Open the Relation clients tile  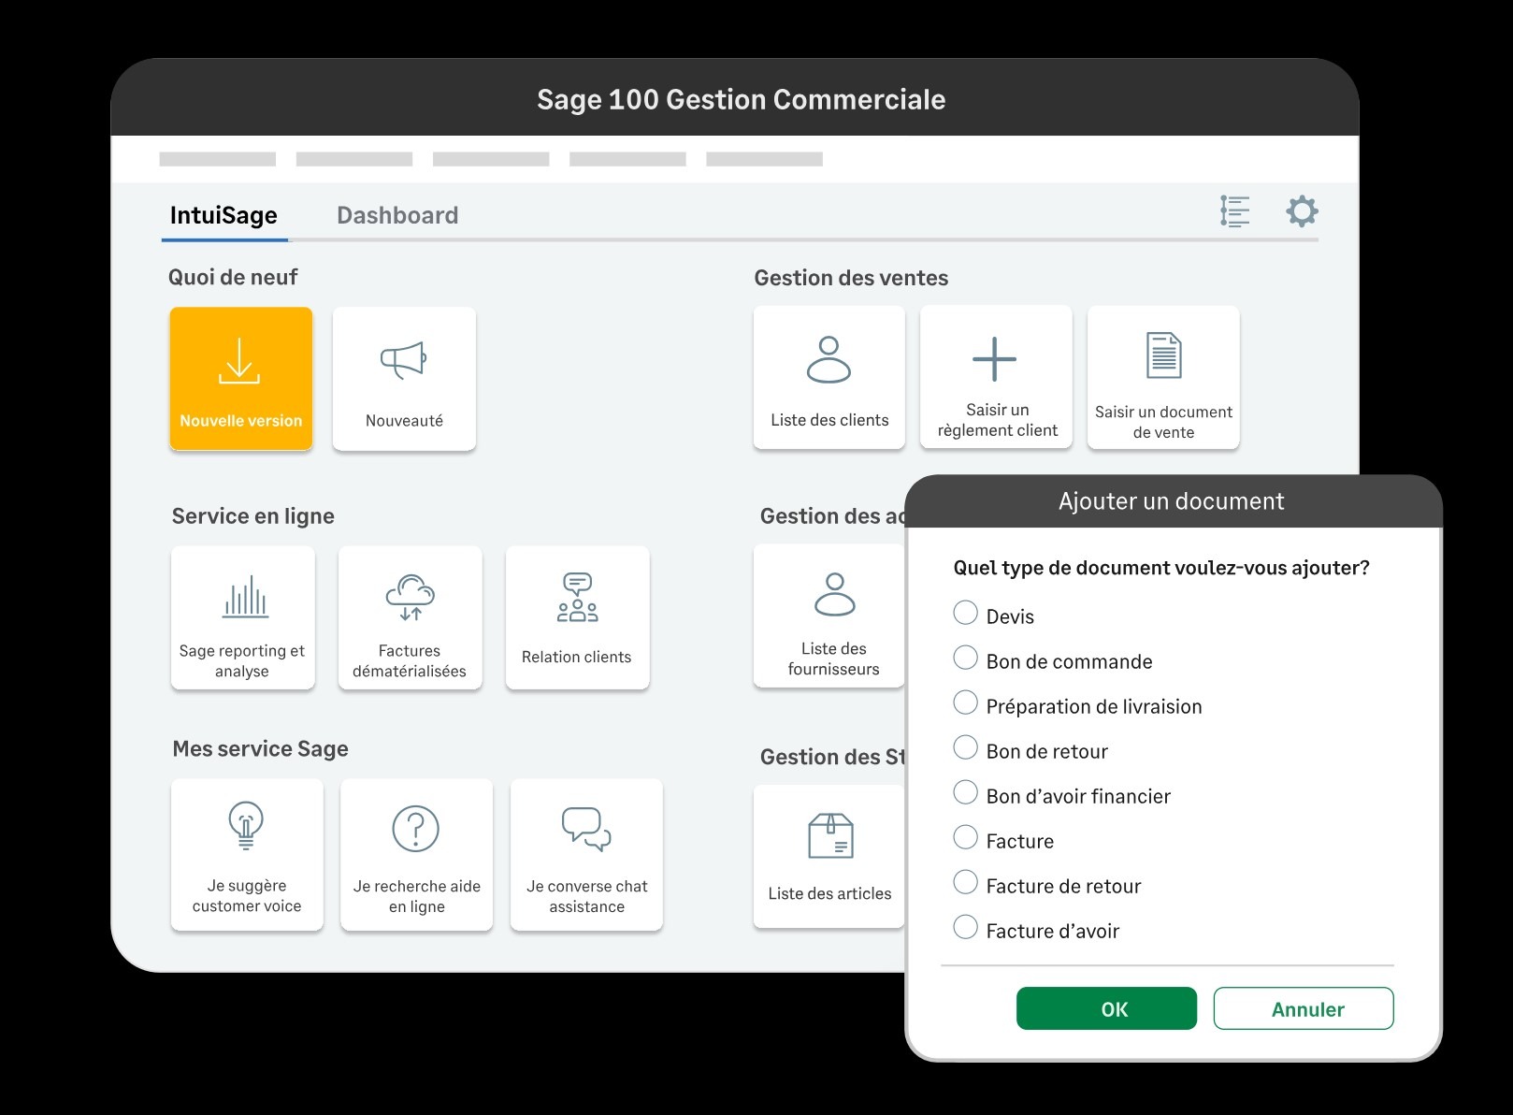(x=577, y=617)
